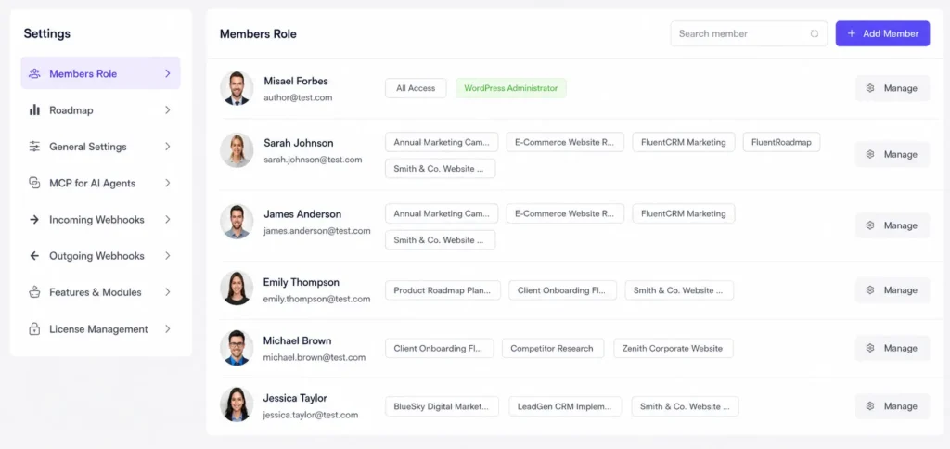Image resolution: width=950 pixels, height=449 pixels.
Task: Click the Incoming Webhooks right arrow icon
Action: (x=34, y=219)
